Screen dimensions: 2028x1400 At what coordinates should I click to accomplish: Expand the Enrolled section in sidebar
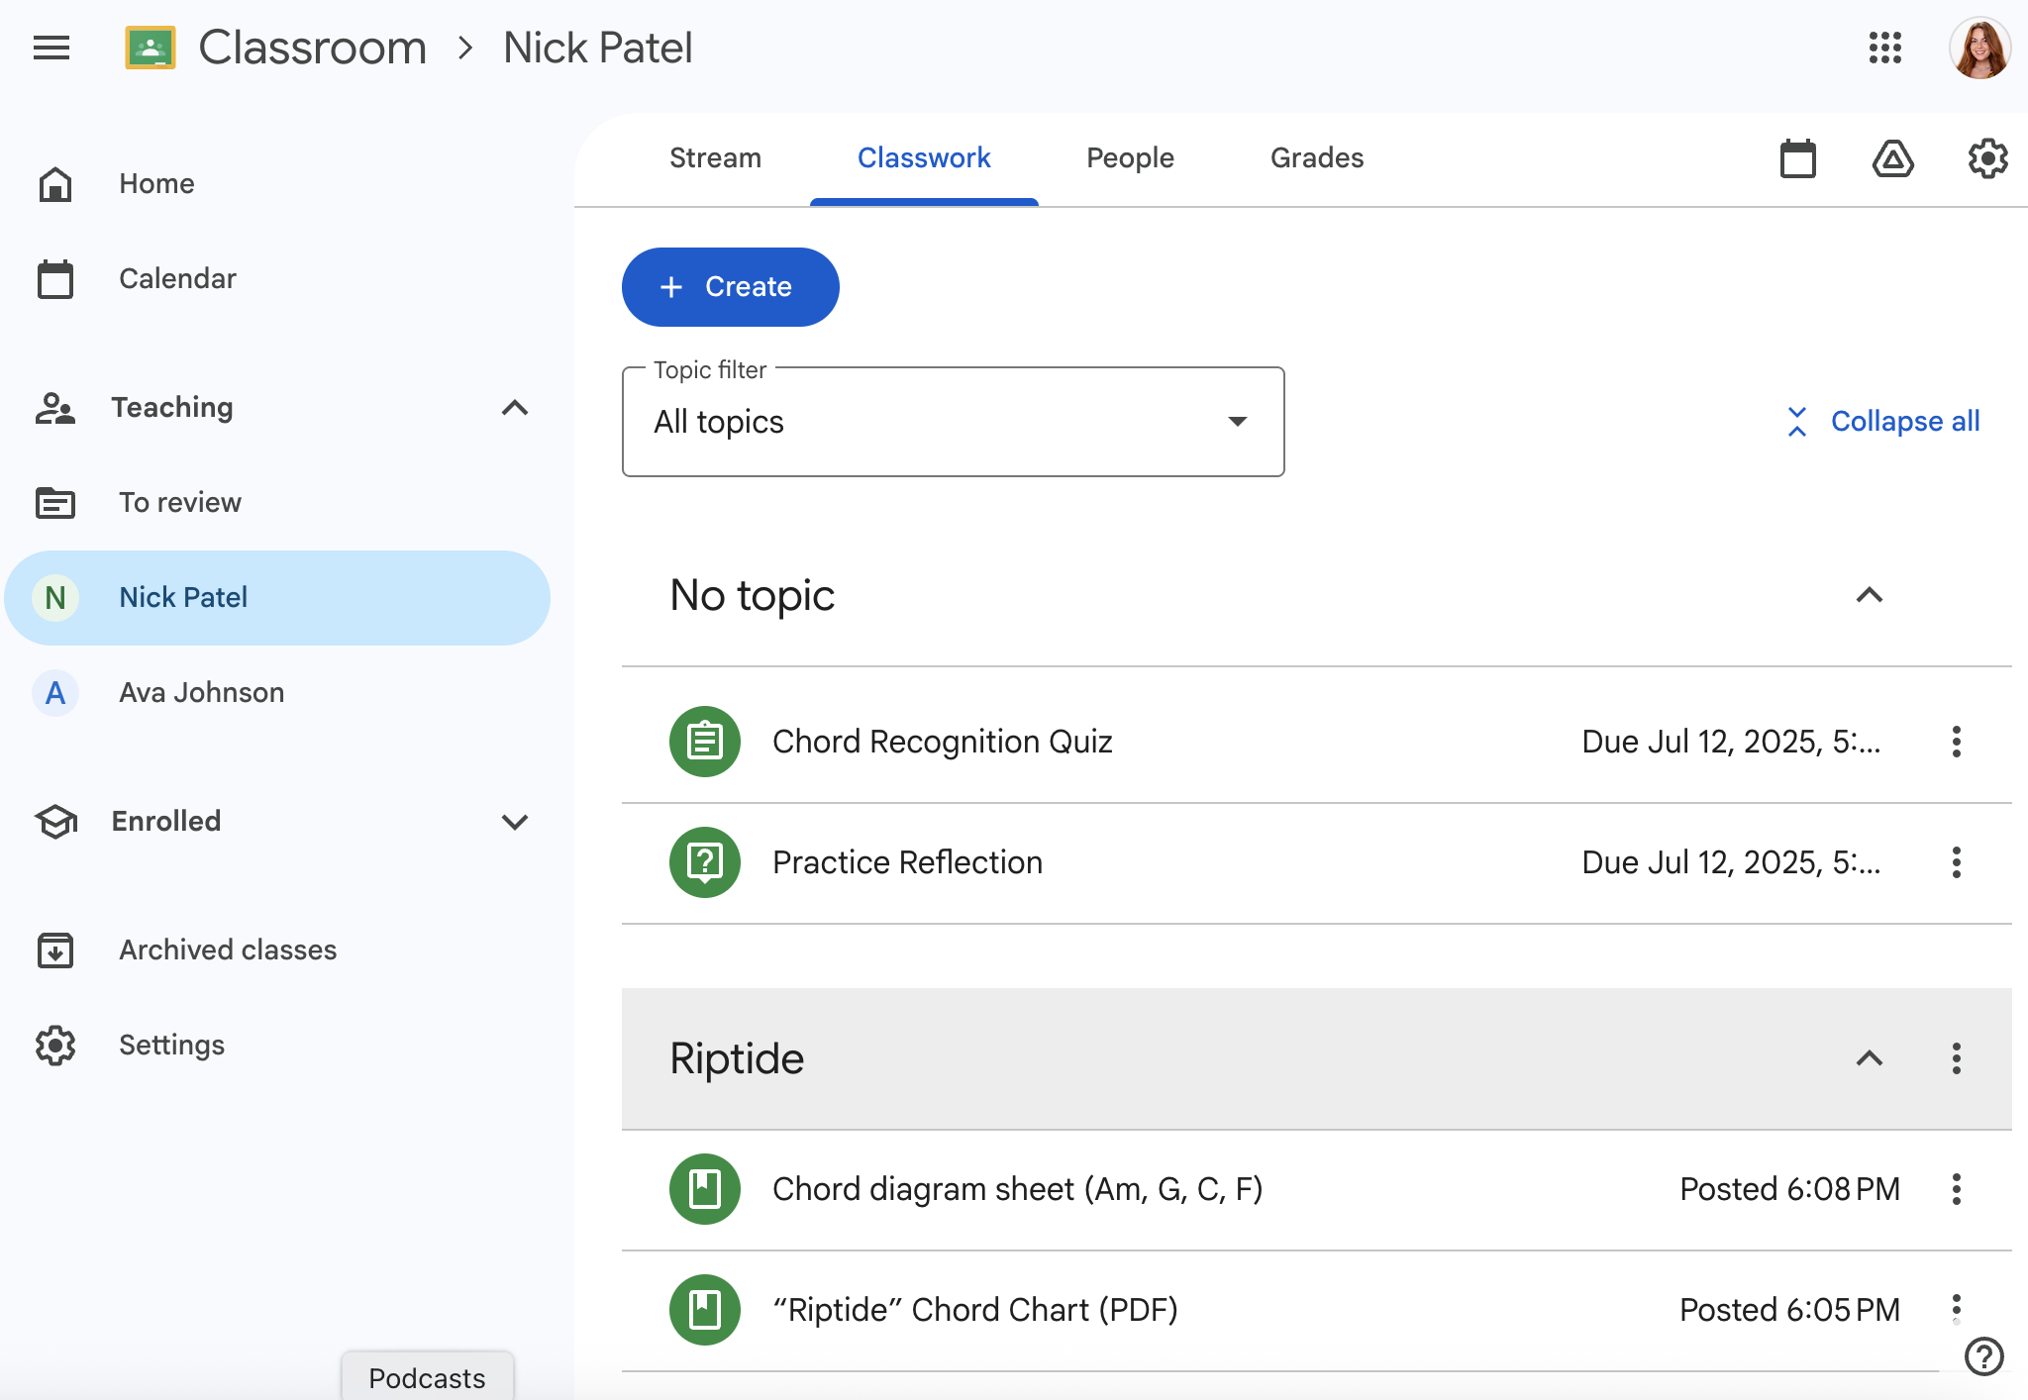(515, 822)
